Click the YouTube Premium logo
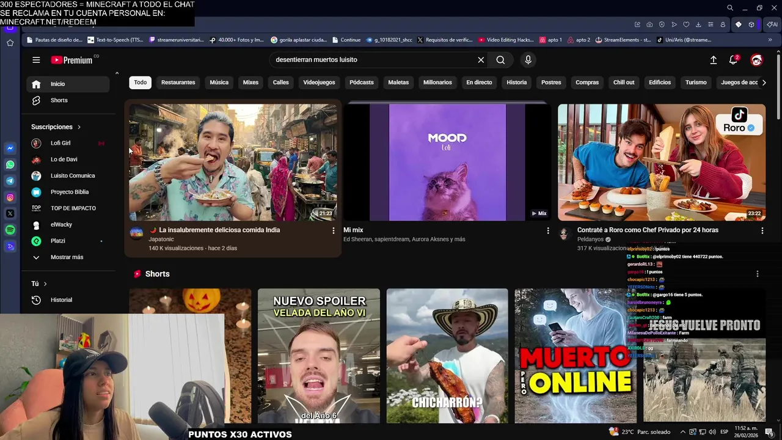This screenshot has height=440, width=782. pyautogui.click(x=71, y=60)
